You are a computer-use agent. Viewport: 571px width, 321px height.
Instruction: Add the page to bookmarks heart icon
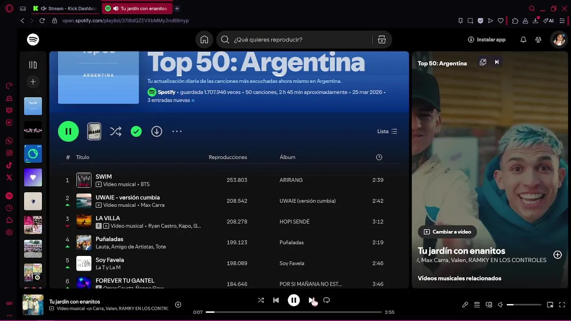(x=501, y=21)
